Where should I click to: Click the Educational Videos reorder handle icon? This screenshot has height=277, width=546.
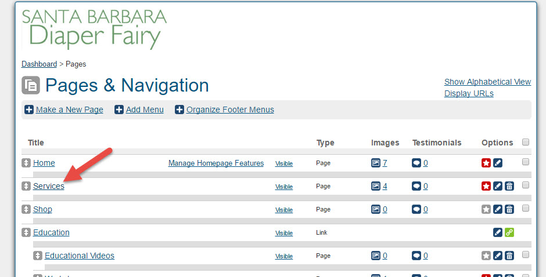38,256
